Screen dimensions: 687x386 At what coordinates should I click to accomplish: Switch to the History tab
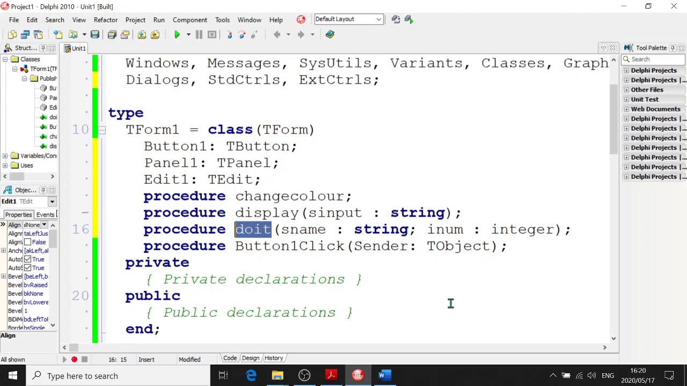[274, 358]
